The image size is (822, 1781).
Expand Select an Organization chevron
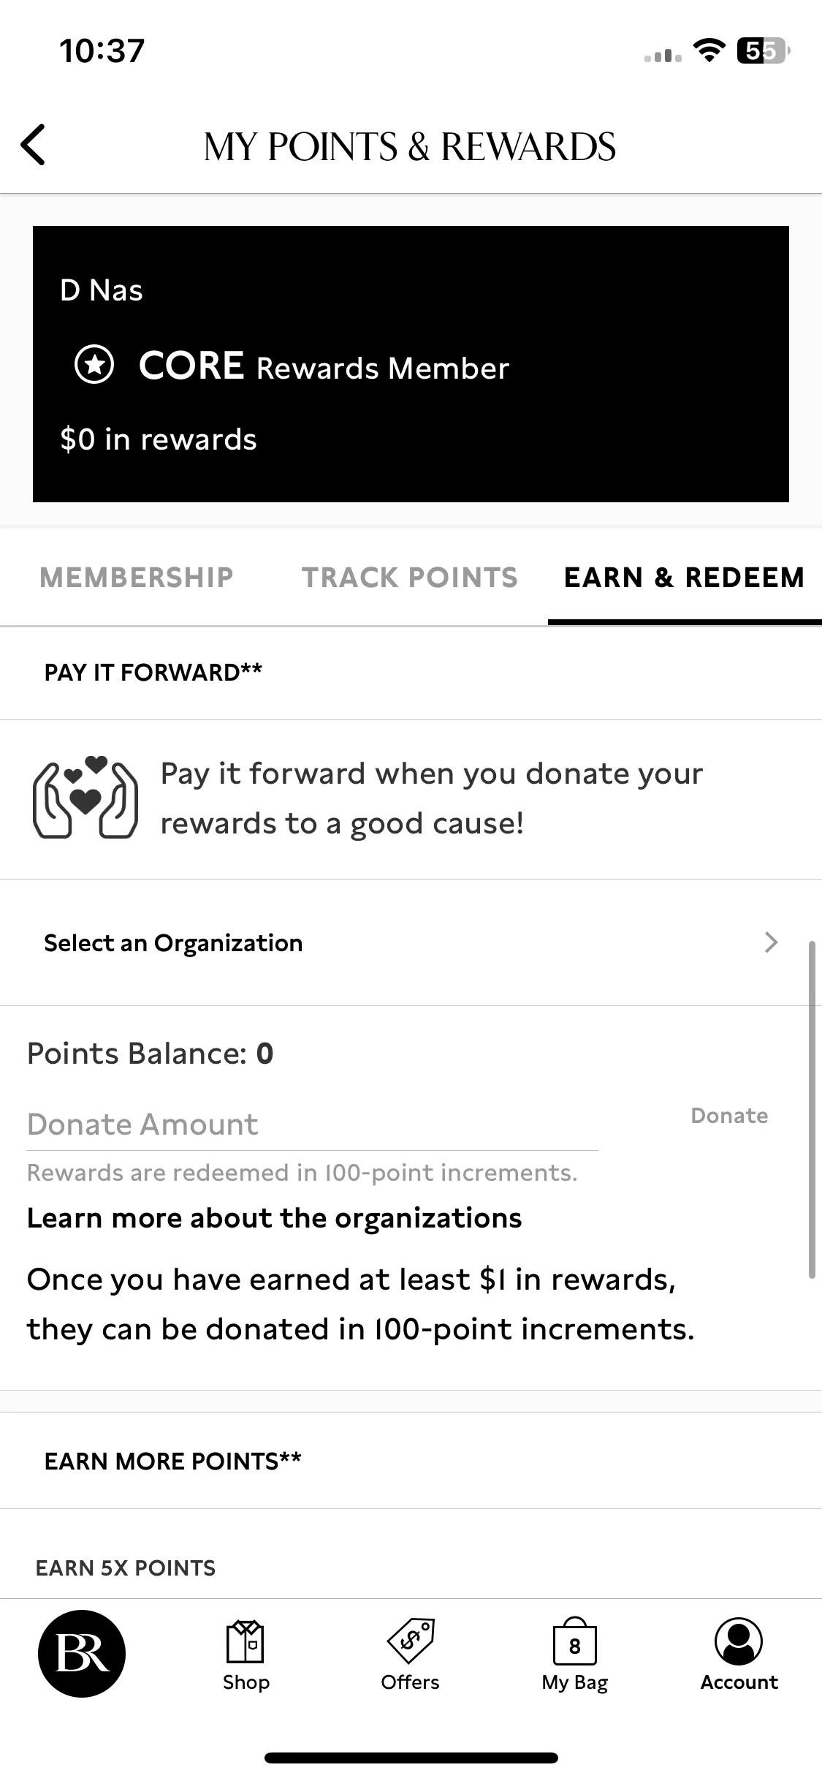point(771,942)
